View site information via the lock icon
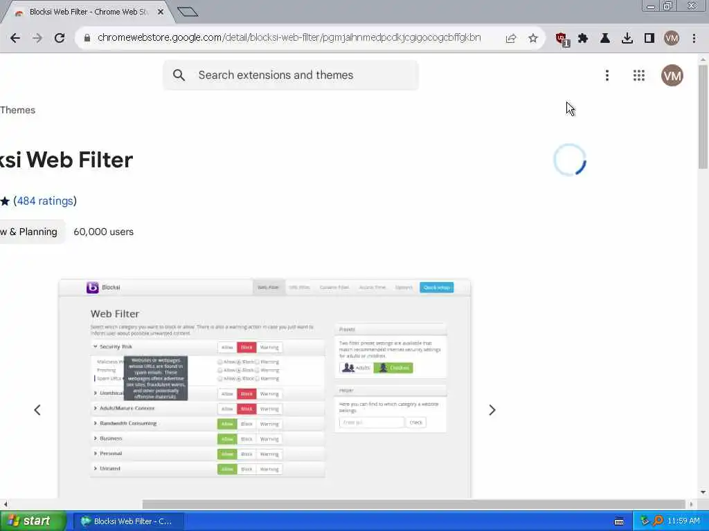The image size is (709, 531). 87,38
